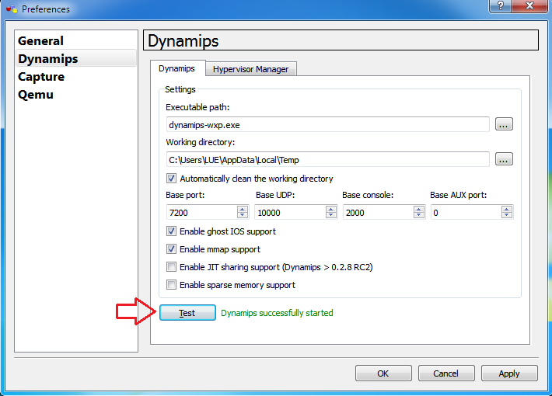The image size is (552, 396).
Task: Decrease the Base port value
Action: (x=243, y=215)
